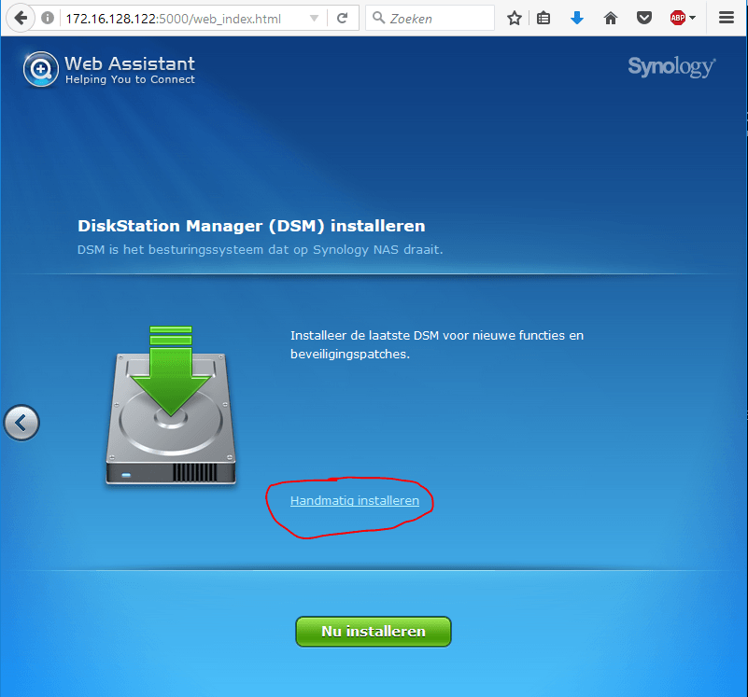Go back with the round left chevron
Screen dimensions: 748x697
click(21, 423)
